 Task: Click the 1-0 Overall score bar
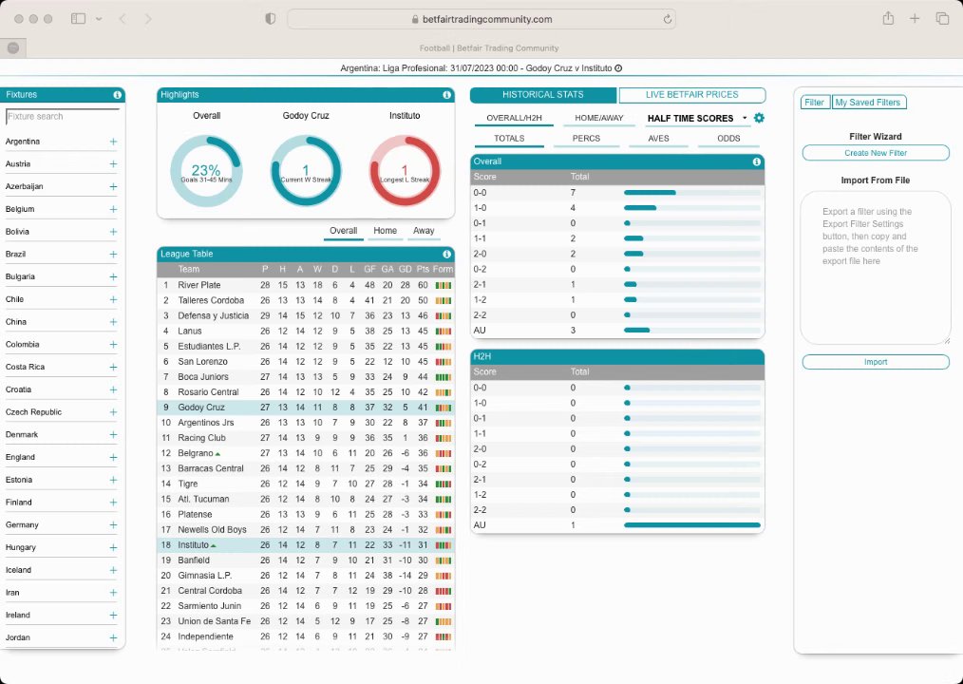coord(692,208)
